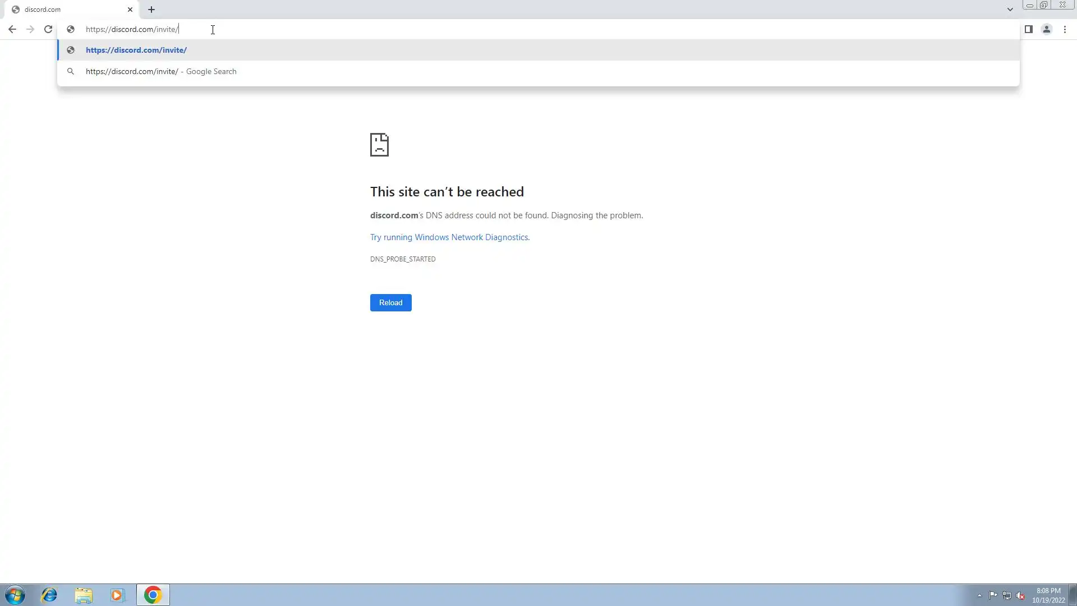The image size is (1077, 606).
Task: Open a new tab with plus
Action: pos(151,10)
